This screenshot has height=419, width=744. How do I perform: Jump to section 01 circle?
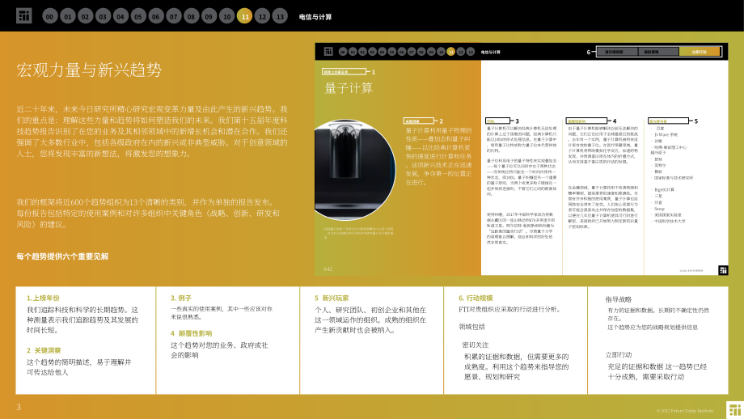pyautogui.click(x=68, y=17)
